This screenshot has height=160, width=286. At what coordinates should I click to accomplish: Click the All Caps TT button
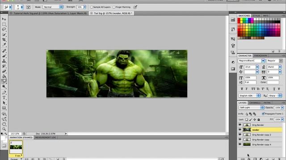[253, 89]
